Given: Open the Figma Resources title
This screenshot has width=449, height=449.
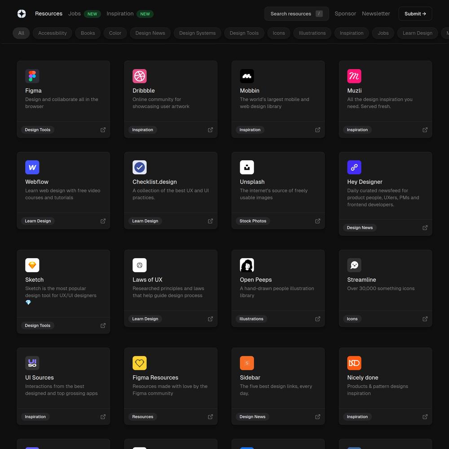Looking at the screenshot, I should click(155, 378).
